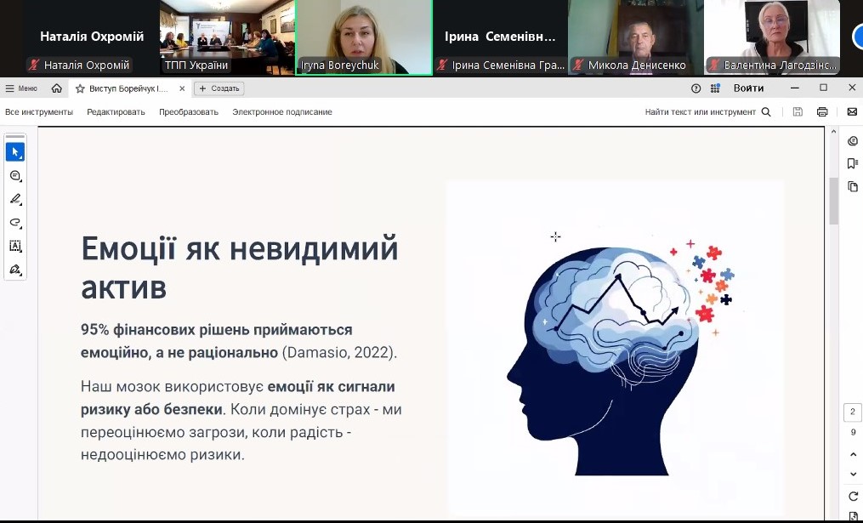
Task: Pick the highlighter pen tool
Action: point(15,200)
